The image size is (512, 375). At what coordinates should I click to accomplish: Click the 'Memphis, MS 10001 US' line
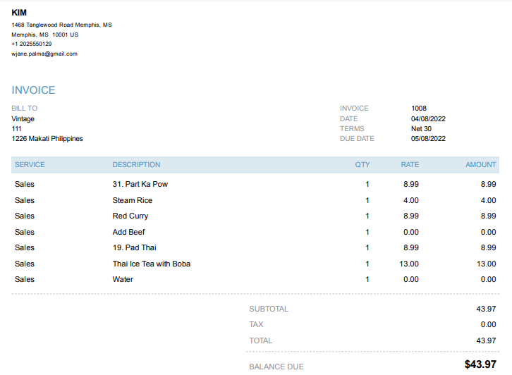[x=44, y=35]
